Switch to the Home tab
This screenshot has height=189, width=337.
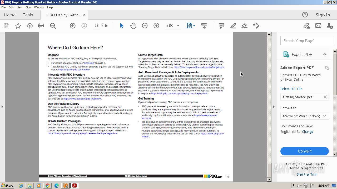point(10,15)
